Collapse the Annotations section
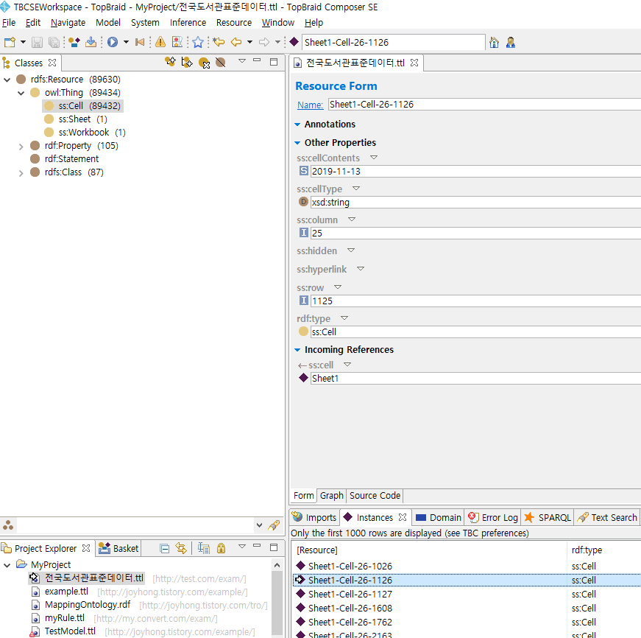Screen dimensions: 641x638 297,125
